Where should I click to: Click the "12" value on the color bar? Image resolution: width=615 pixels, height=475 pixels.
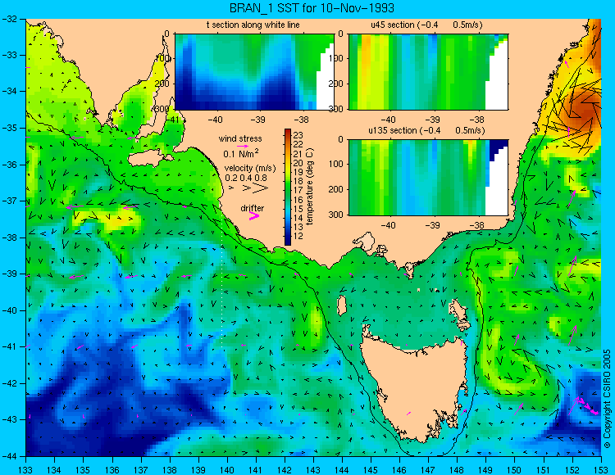pyautogui.click(x=298, y=236)
